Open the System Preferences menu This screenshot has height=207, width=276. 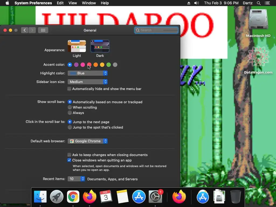click(33, 3)
